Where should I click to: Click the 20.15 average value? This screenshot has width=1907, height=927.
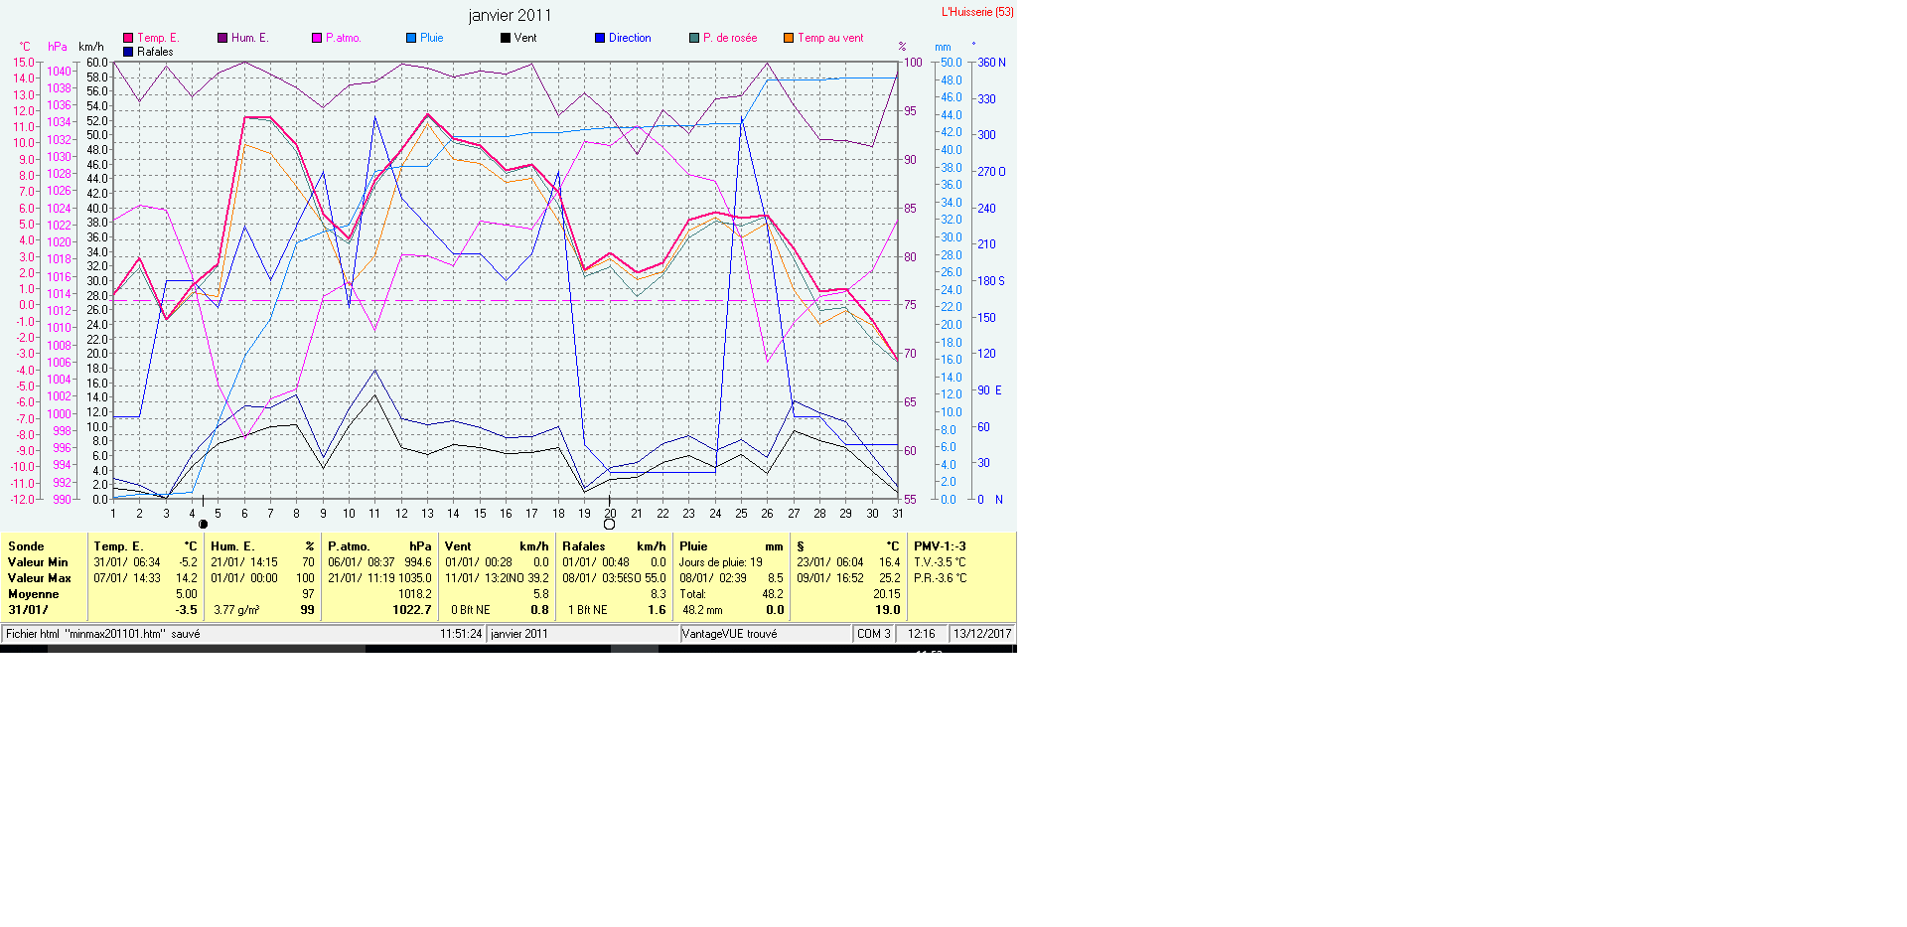click(x=887, y=594)
